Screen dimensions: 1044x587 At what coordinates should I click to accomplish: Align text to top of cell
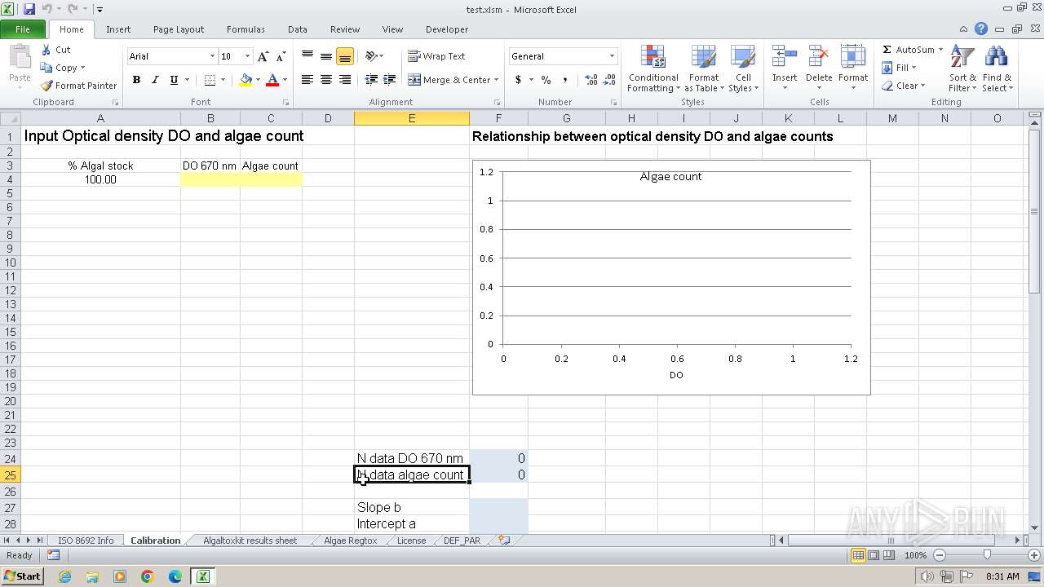tap(307, 56)
